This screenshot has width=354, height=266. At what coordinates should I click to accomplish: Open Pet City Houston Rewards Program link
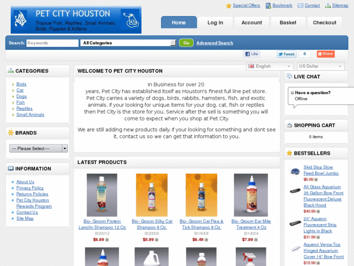[x=34, y=204]
